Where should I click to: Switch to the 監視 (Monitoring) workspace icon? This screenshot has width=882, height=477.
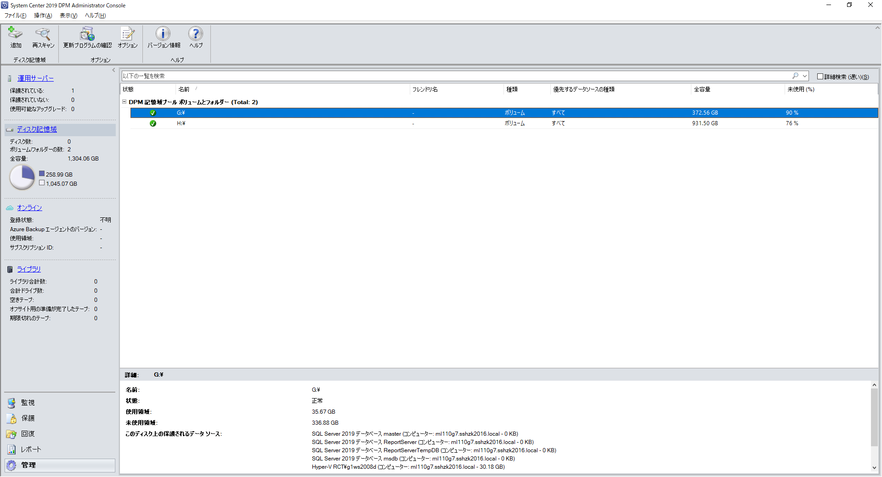(x=11, y=403)
